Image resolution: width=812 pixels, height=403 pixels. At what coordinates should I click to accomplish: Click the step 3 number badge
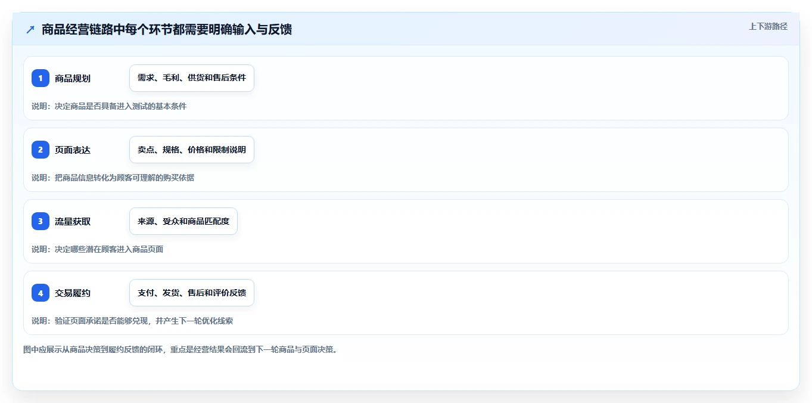(41, 221)
